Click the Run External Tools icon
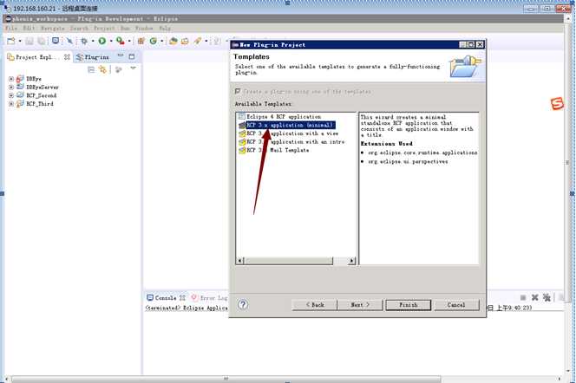 pos(120,41)
